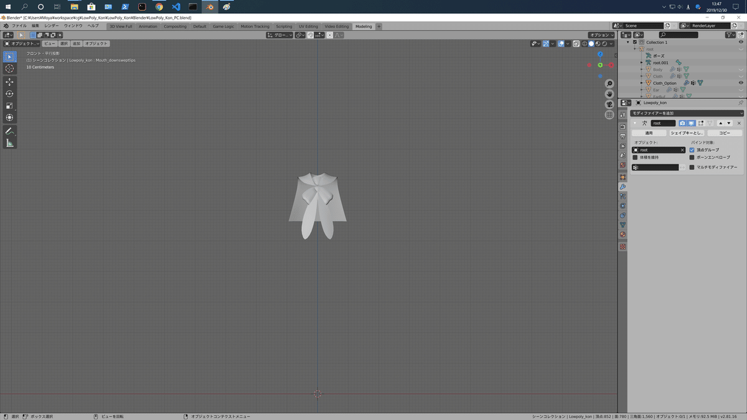
Task: Expand the root.001 tree row
Action: pos(641,62)
